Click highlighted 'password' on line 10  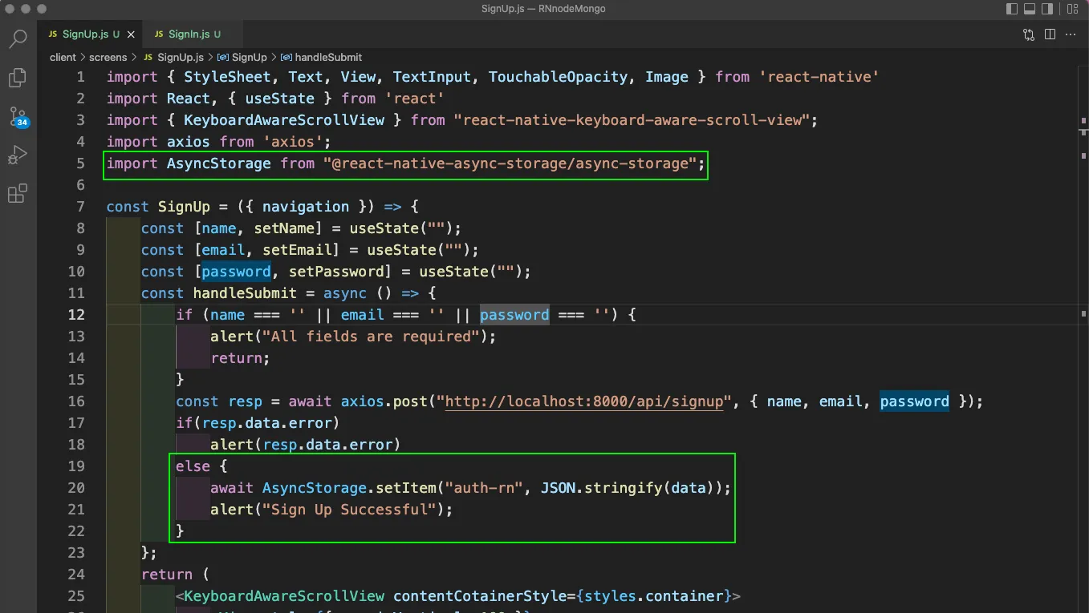pyautogui.click(x=236, y=272)
